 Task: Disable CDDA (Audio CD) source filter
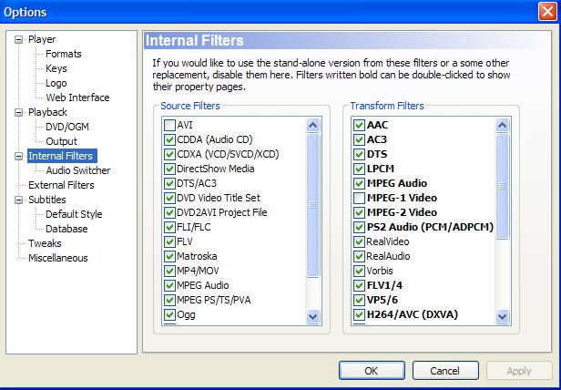tap(169, 139)
